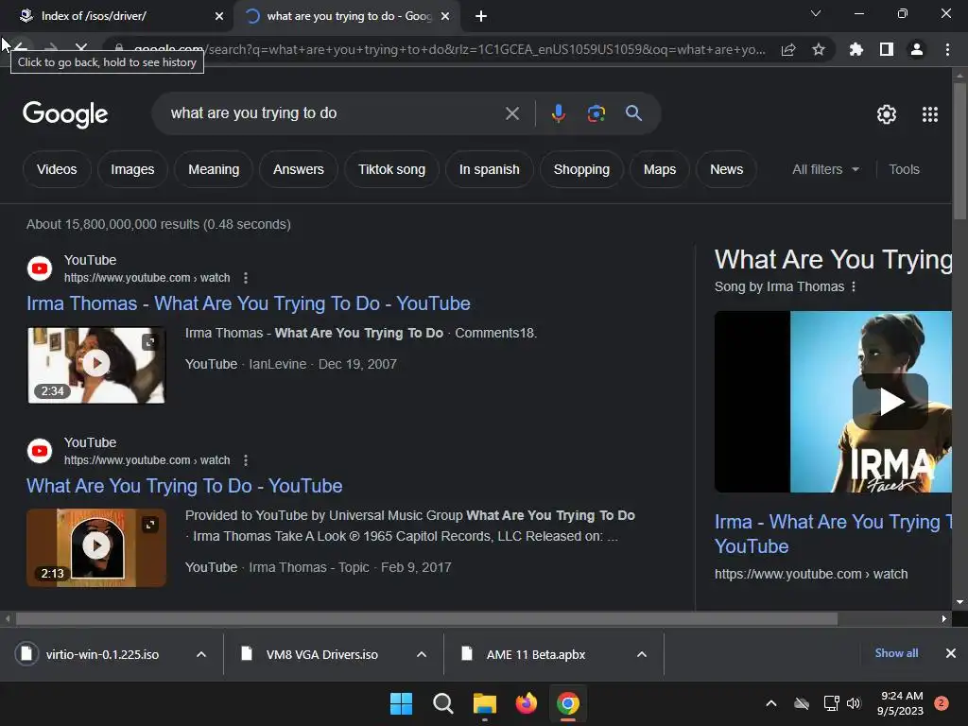Click the magnifier search submit icon
The width and height of the screenshot is (968, 726).
[x=633, y=113]
